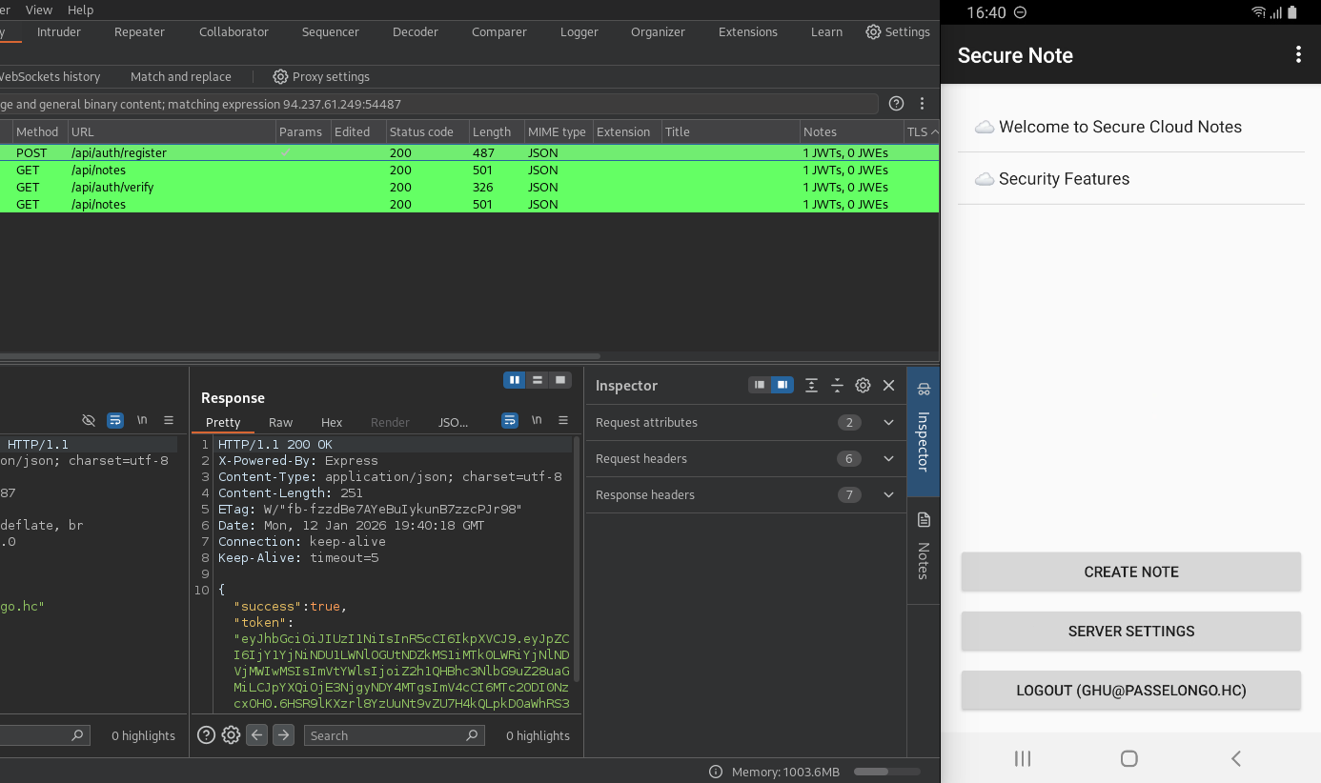
Task: Go to previous search match in Response
Action: pos(256,735)
